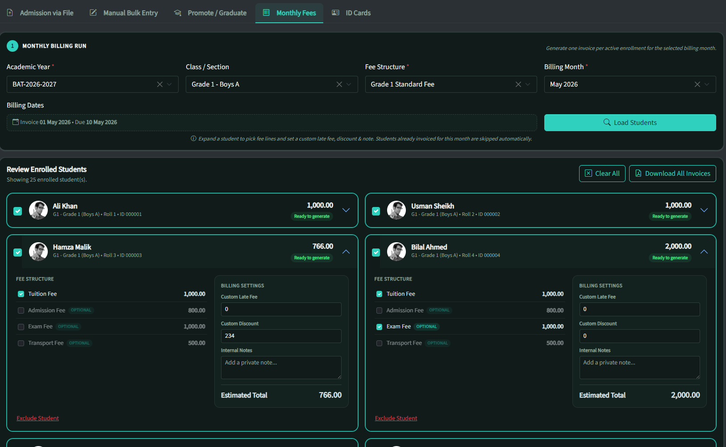Check Transport Fee for Hamza Malik

point(21,343)
